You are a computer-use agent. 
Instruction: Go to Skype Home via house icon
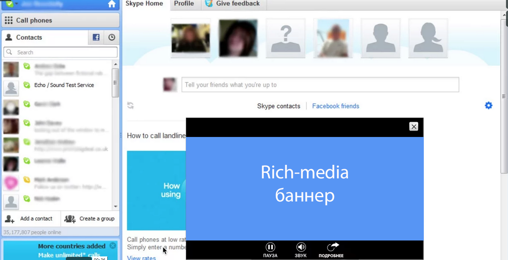coord(112,4)
